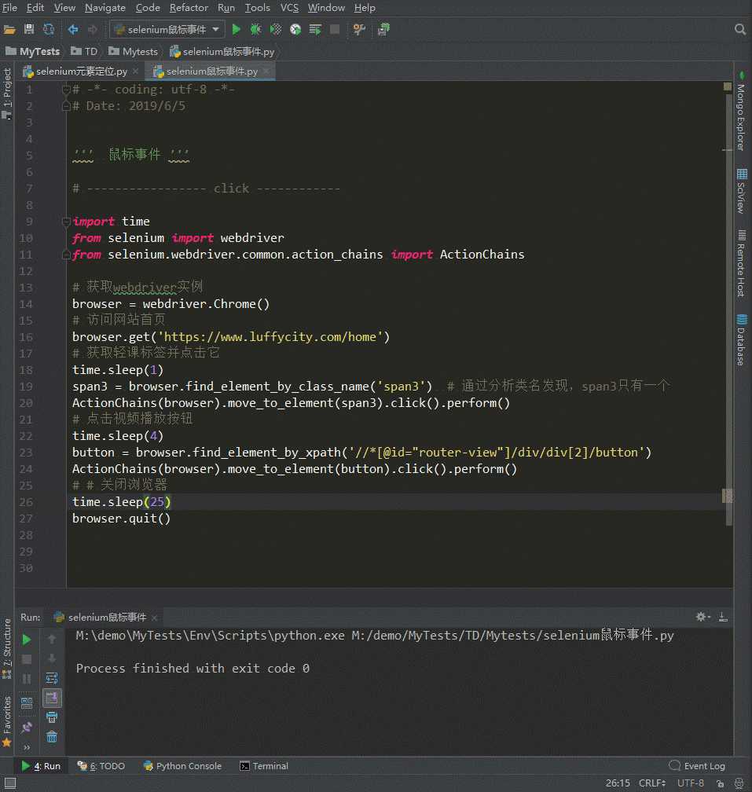
Task: Toggle tool window bars at bottom-left corner
Action: 9,783
